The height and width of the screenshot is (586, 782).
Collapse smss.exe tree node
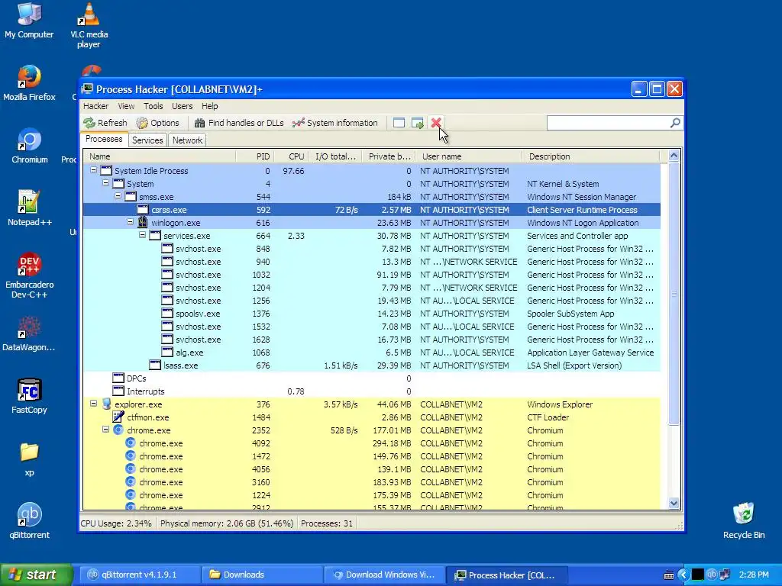click(x=118, y=196)
